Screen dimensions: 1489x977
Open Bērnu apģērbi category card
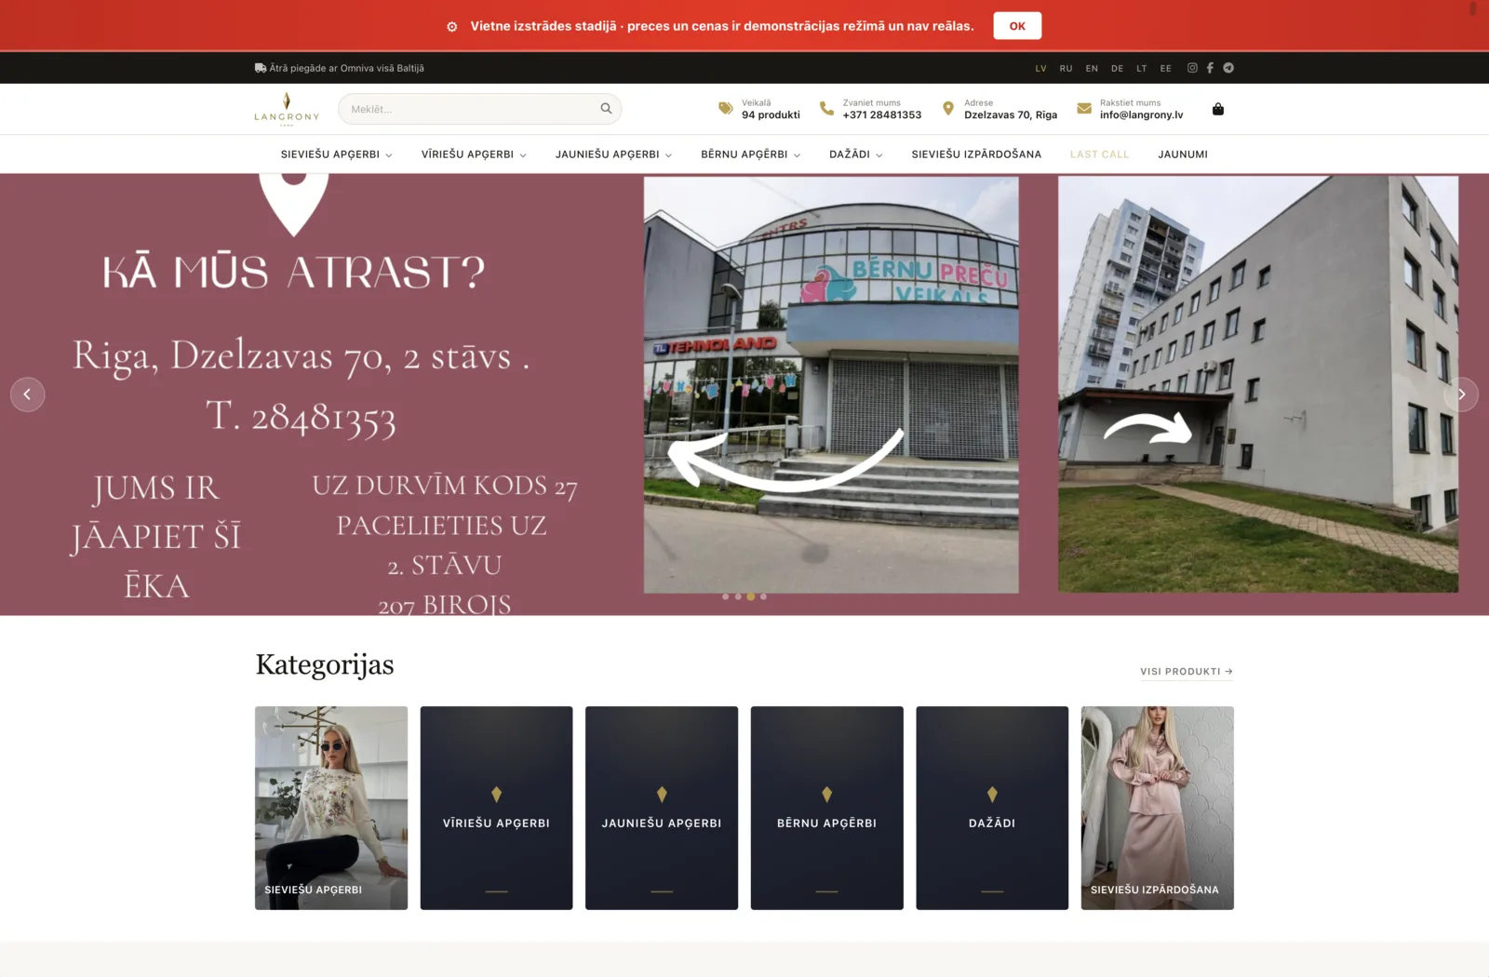827,808
